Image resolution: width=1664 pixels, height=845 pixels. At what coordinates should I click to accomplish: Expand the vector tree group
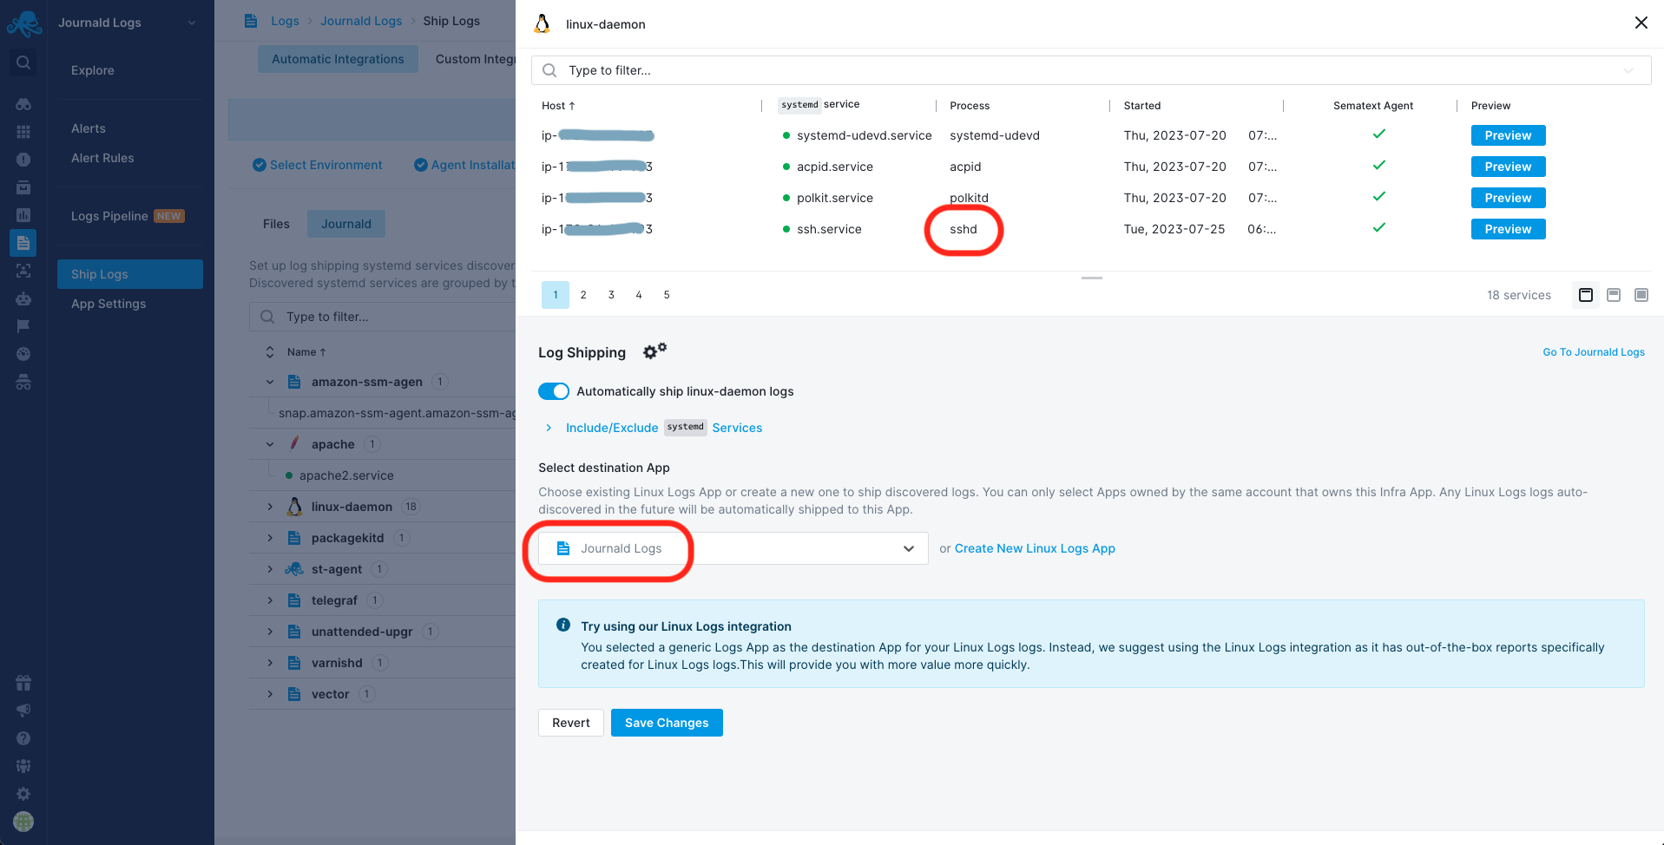(x=270, y=694)
